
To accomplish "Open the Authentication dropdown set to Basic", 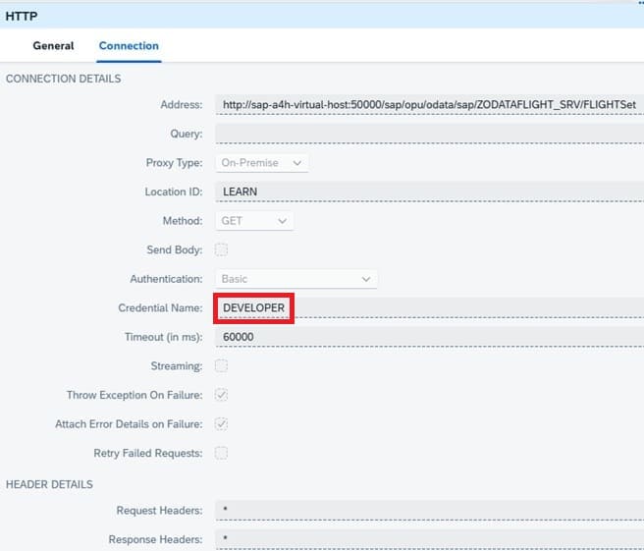I will point(296,279).
